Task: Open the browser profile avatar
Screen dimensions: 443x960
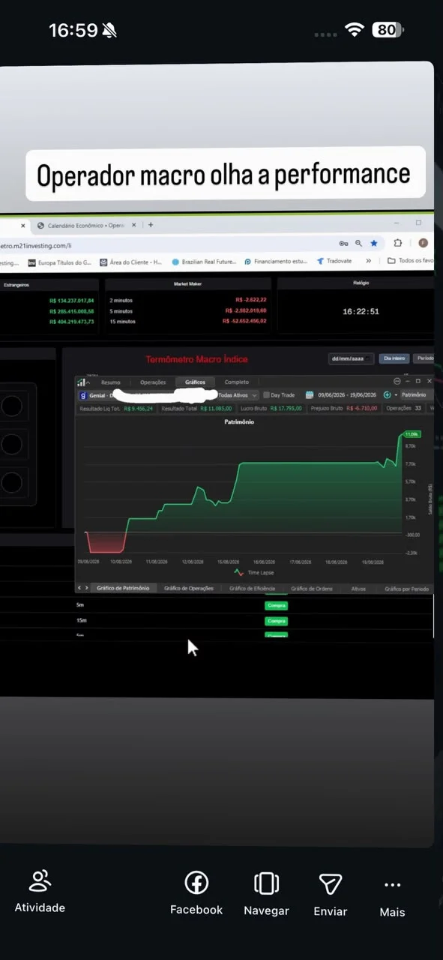Action: click(423, 243)
